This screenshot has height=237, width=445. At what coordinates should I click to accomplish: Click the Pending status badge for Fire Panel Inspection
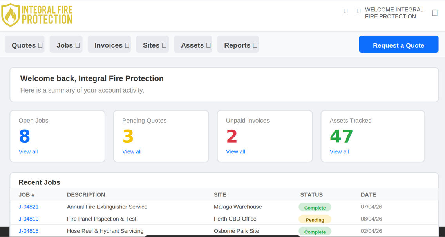click(x=315, y=219)
